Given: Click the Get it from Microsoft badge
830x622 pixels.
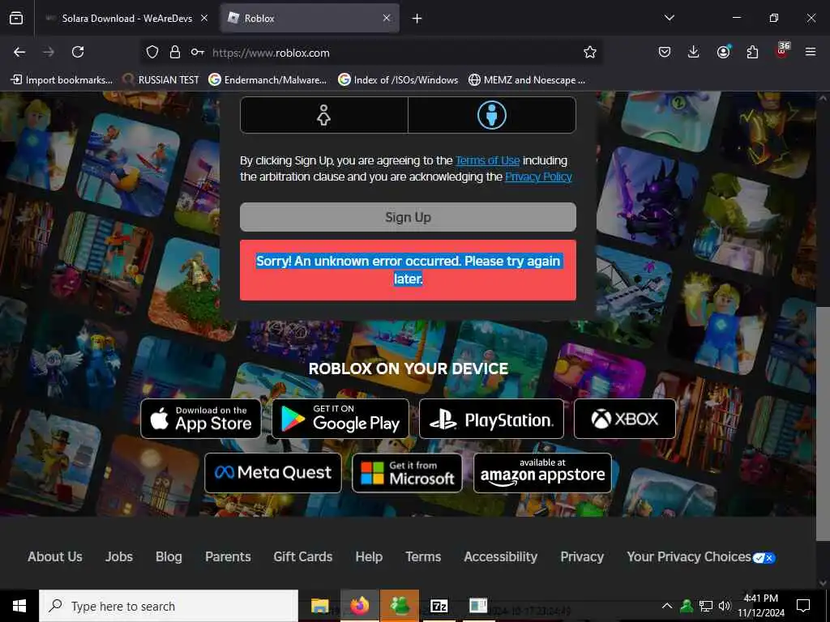Looking at the screenshot, I should (407, 472).
